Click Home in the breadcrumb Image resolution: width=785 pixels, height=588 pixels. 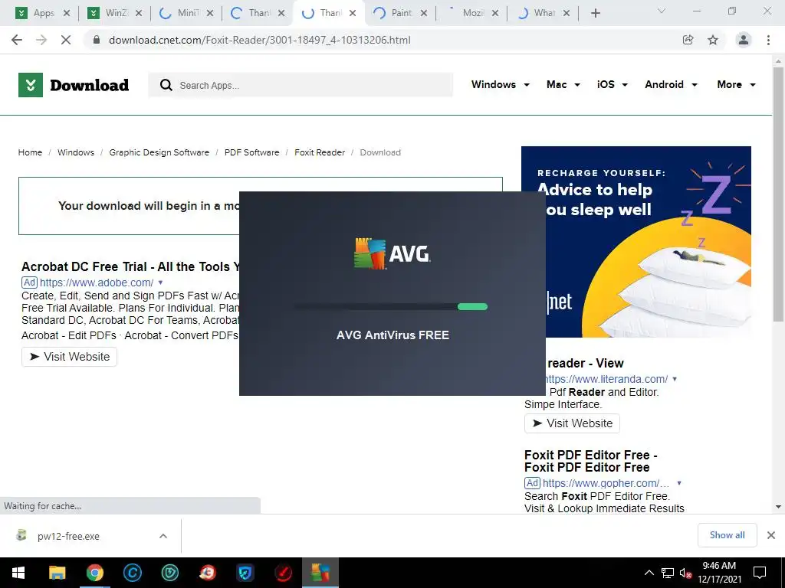tap(30, 152)
